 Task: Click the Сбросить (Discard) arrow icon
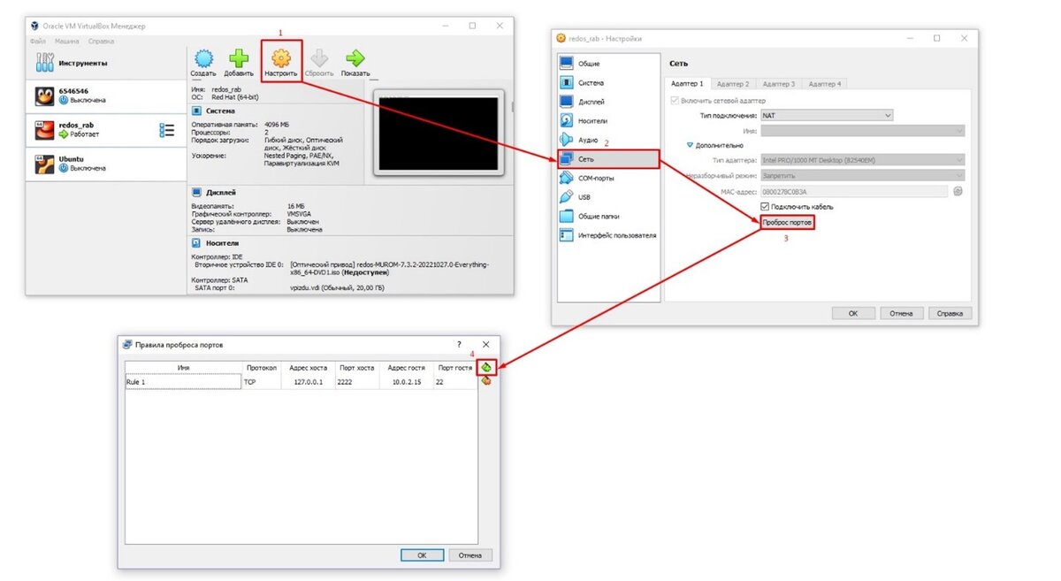point(319,59)
